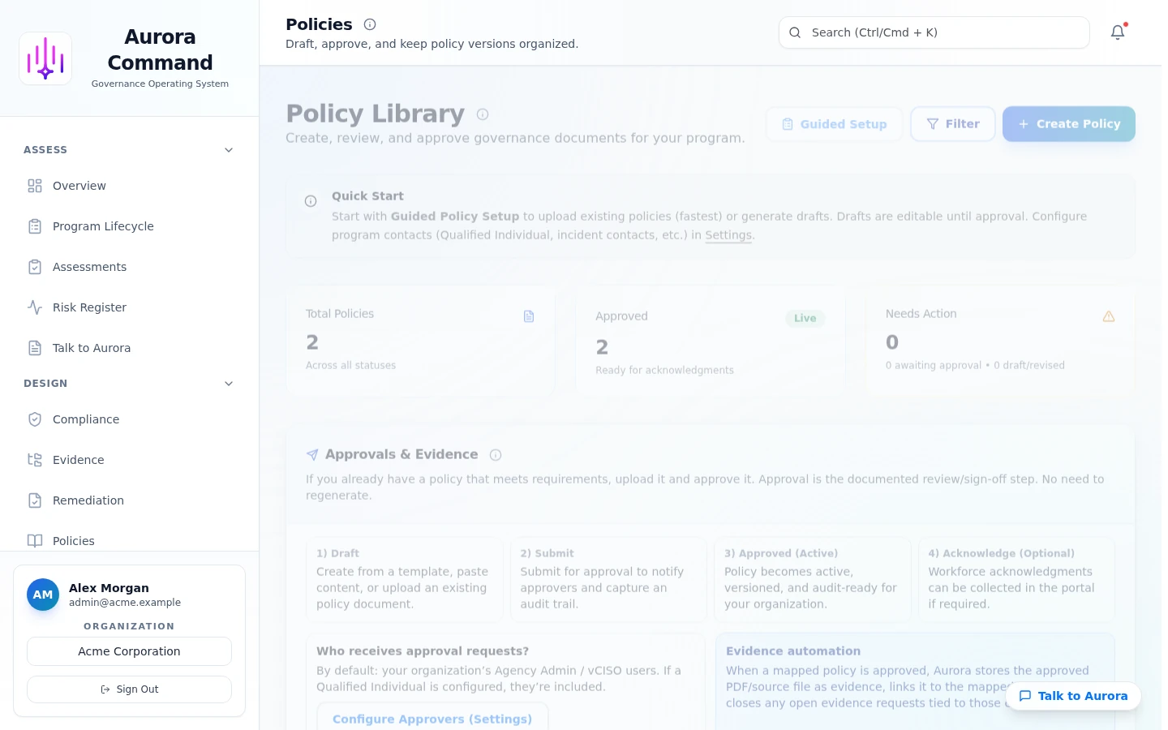Screen dimensions: 1168x730
Task: Click the search field in the header
Action: pyautogui.click(x=934, y=32)
